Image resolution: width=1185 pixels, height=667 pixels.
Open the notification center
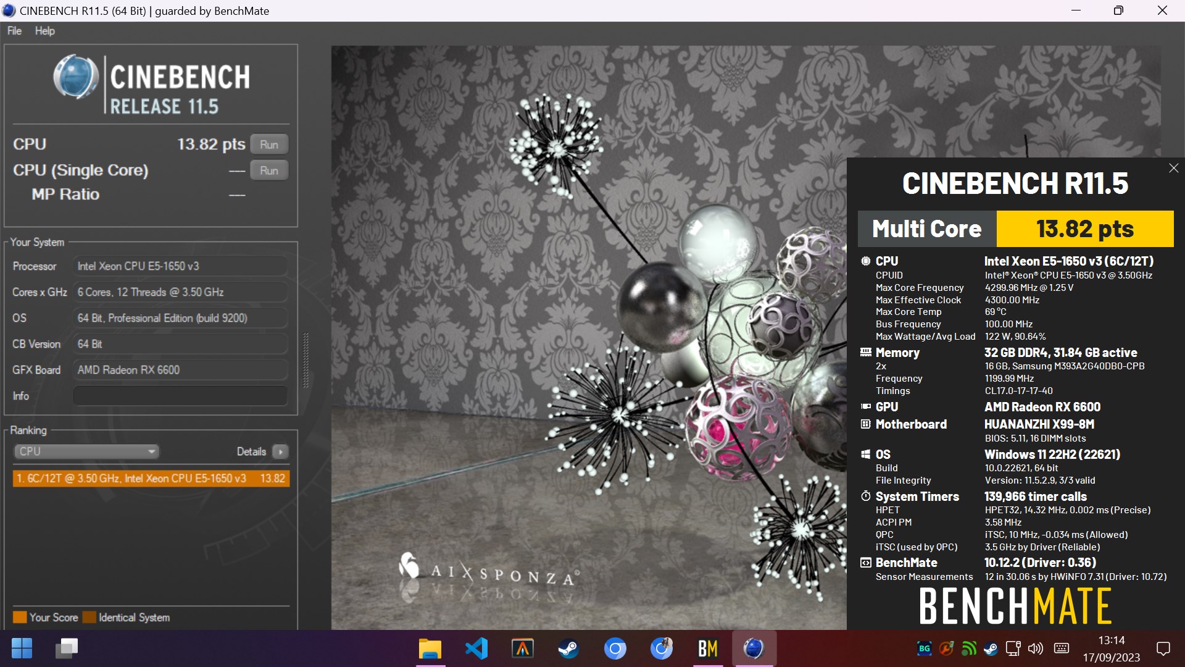coord(1163,648)
